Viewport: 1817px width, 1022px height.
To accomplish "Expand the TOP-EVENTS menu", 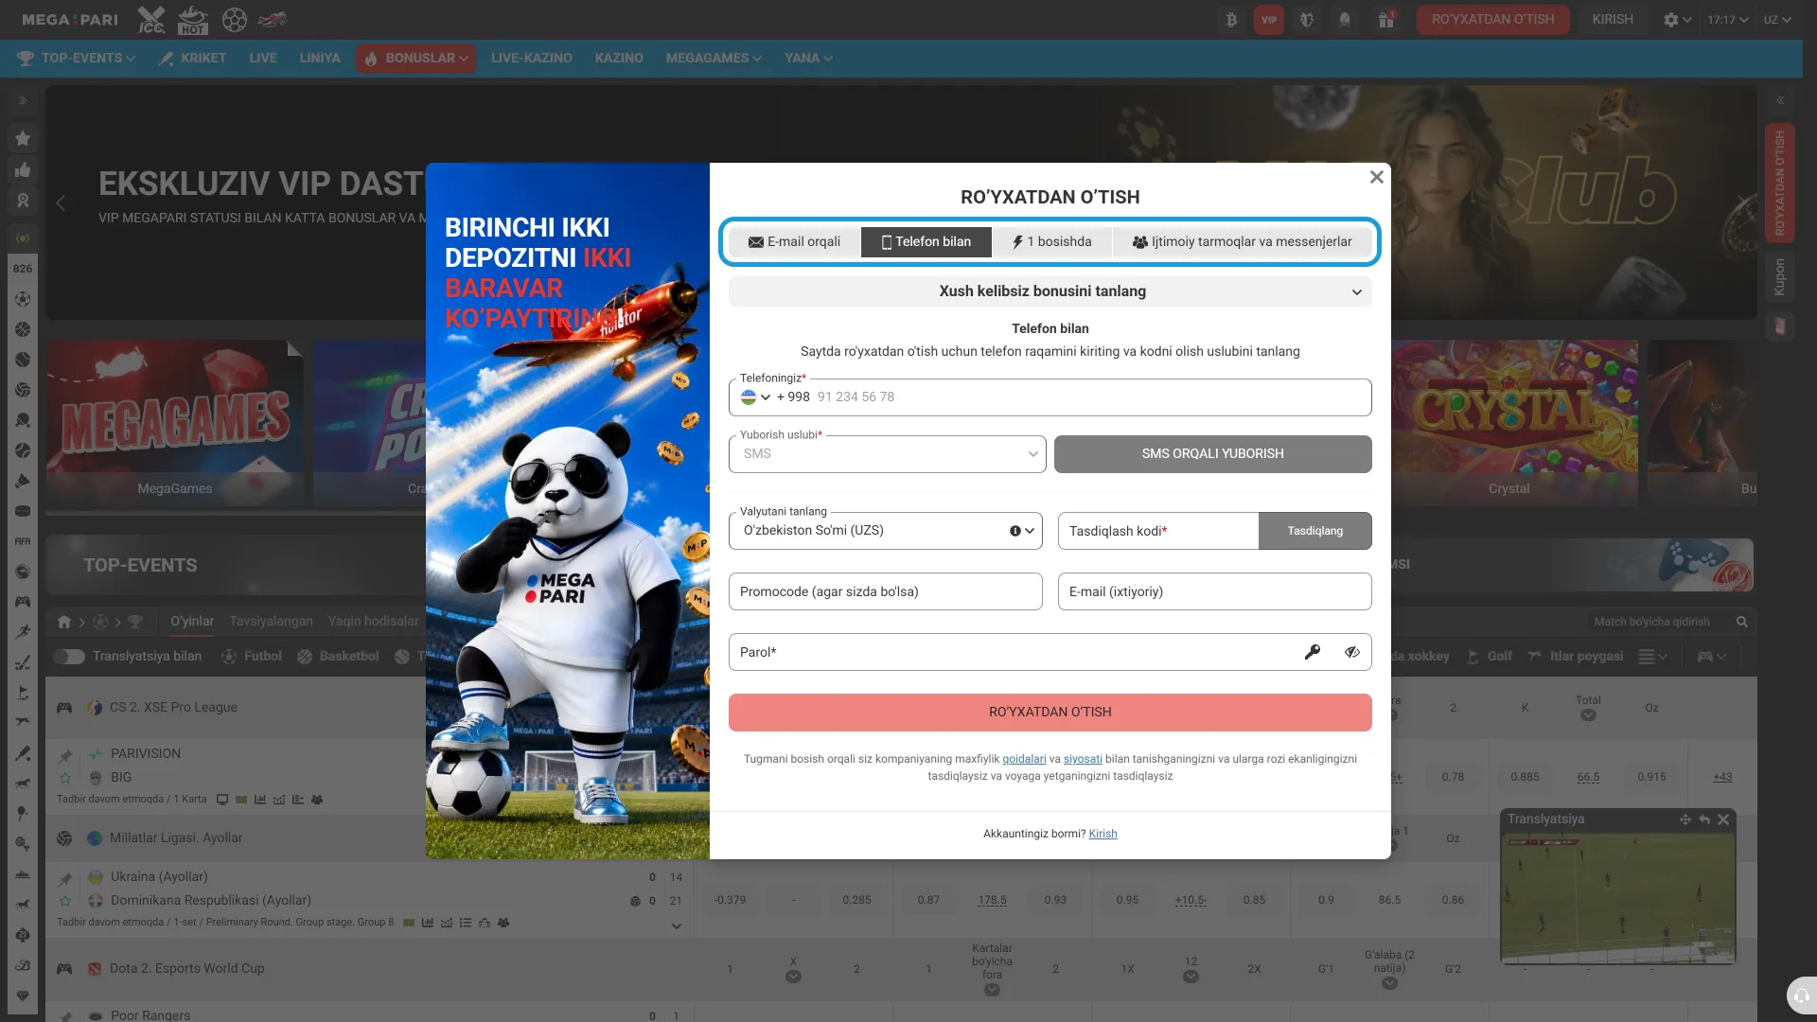I will pos(77,58).
